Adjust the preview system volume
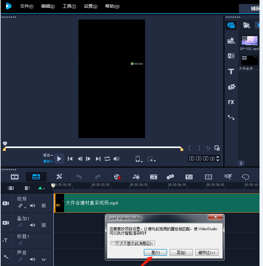 (116, 159)
